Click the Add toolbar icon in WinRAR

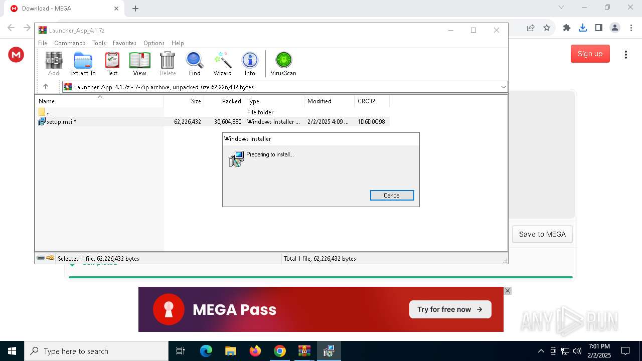[54, 64]
